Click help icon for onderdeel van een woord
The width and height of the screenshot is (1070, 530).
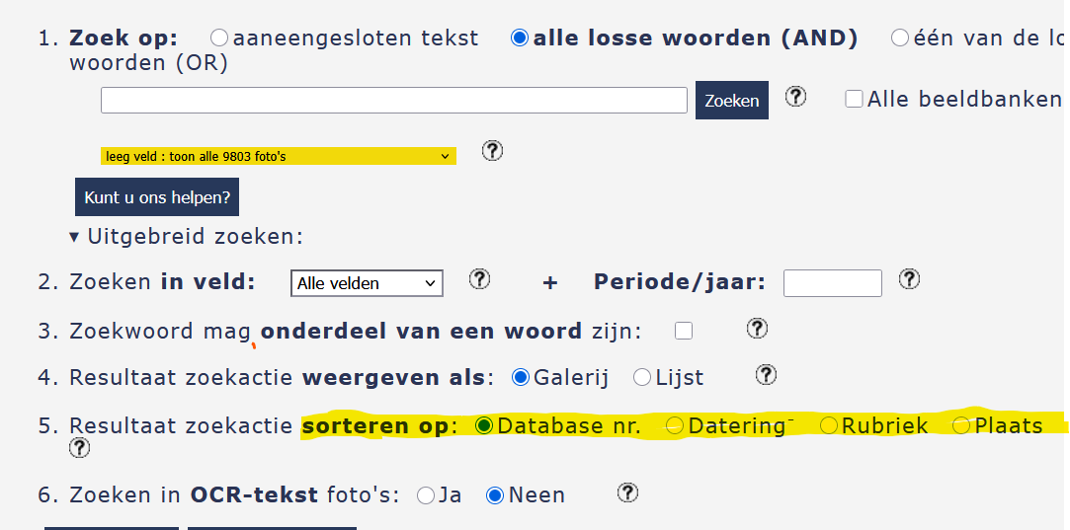757,328
